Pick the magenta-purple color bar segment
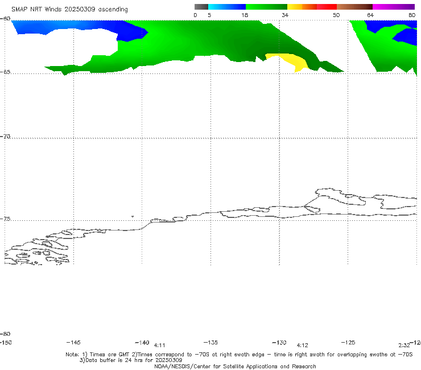 click(394, 7)
